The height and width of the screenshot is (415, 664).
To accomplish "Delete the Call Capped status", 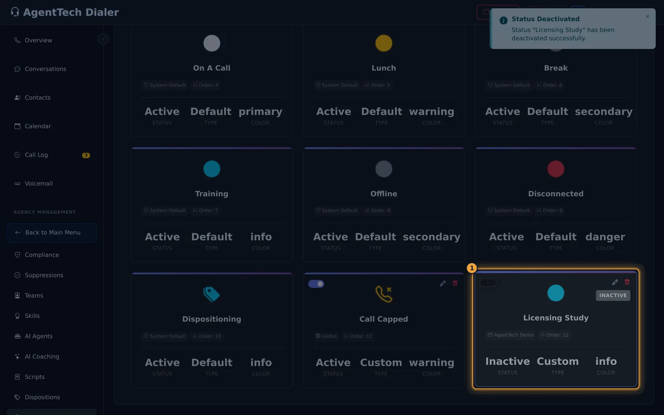I will 455,283.
